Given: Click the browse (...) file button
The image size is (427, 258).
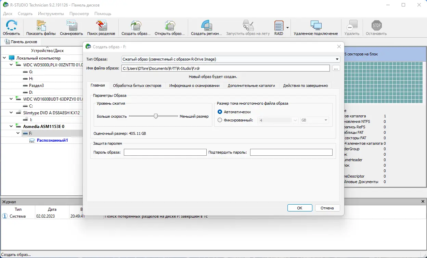Looking at the screenshot, I should coord(336,68).
